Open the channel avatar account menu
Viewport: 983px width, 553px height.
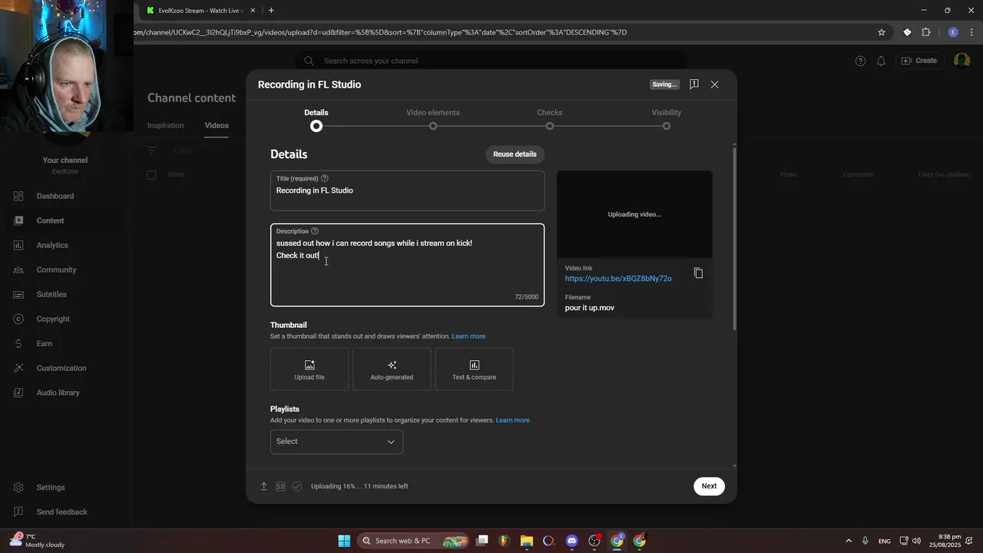tap(961, 61)
